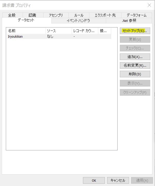Viewport: 155px width, 186px height.
Task: Click the クリーンアップ(P) button
Action: 135,92
